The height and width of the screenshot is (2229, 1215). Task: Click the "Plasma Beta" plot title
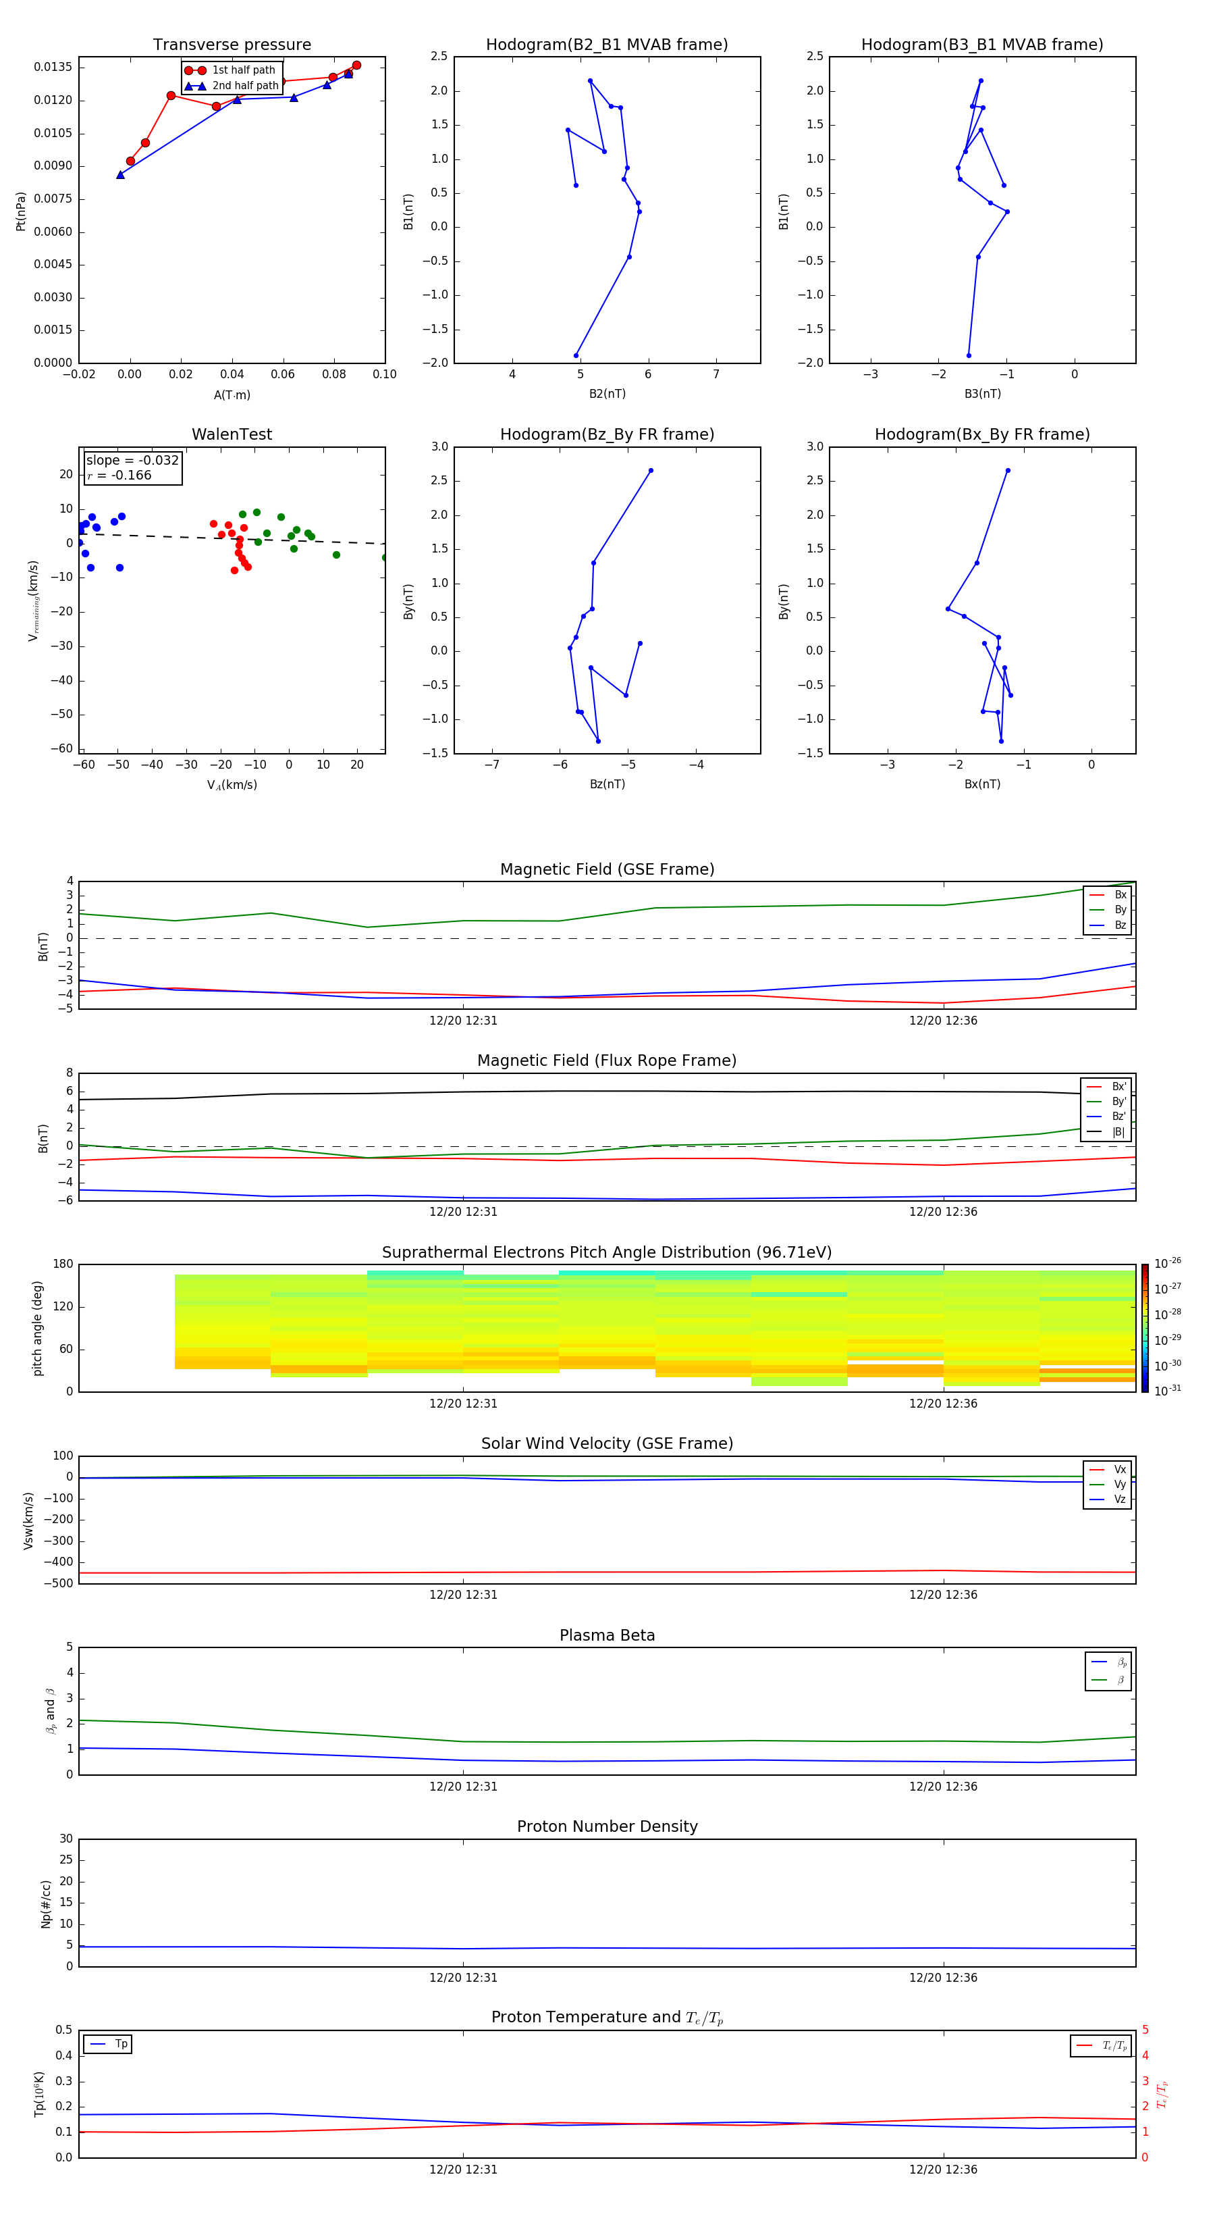pyautogui.click(x=607, y=1635)
